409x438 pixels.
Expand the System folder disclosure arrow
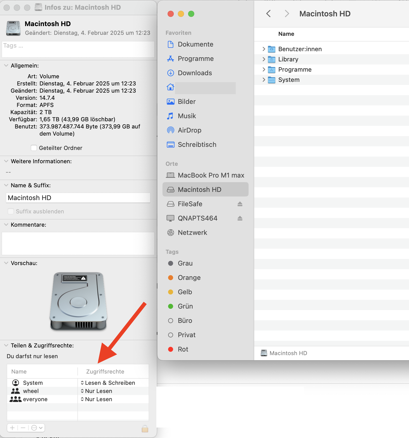click(x=264, y=80)
